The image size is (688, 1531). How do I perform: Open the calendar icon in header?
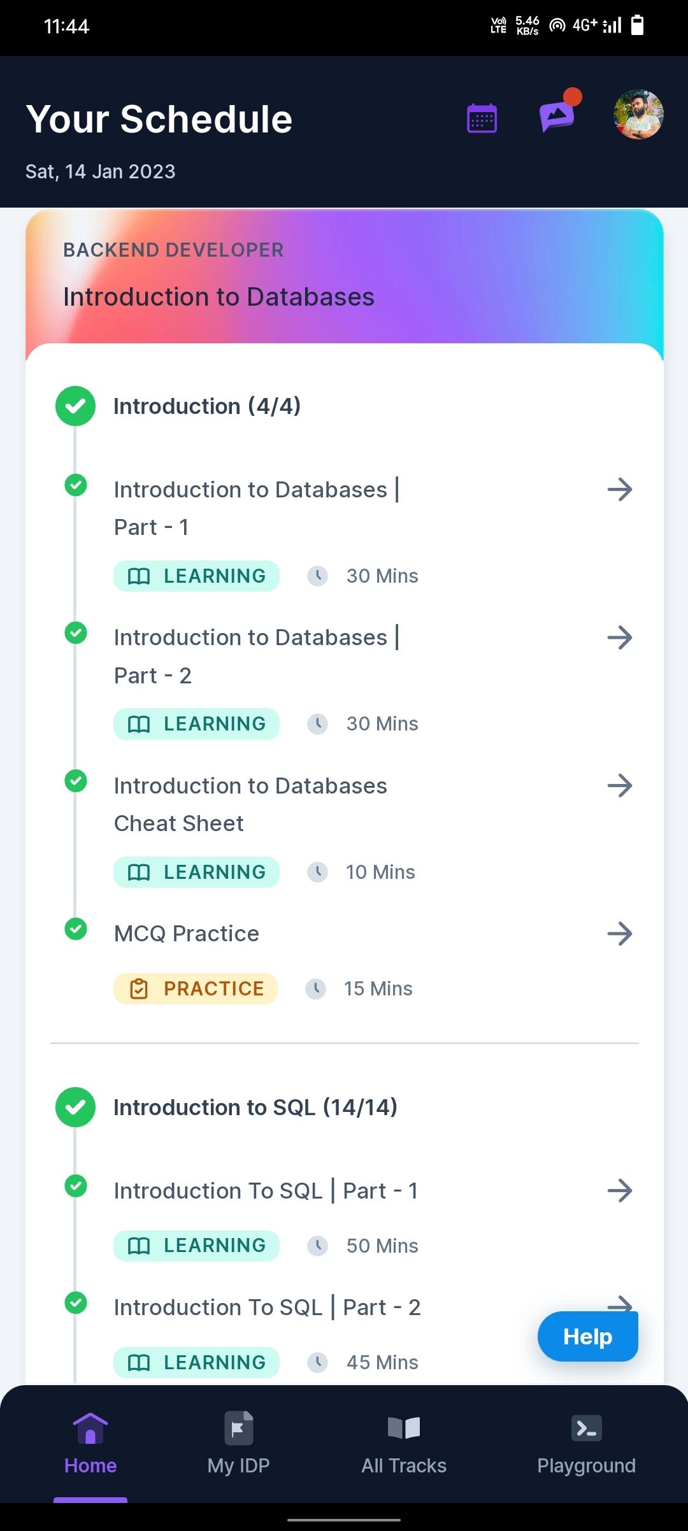[482, 118]
